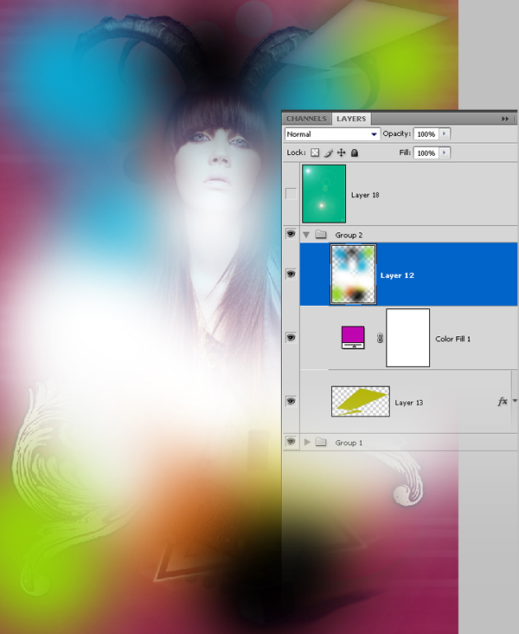The image size is (519, 634).
Task: Hide Layer 12 with its eye icon
Action: (291, 274)
